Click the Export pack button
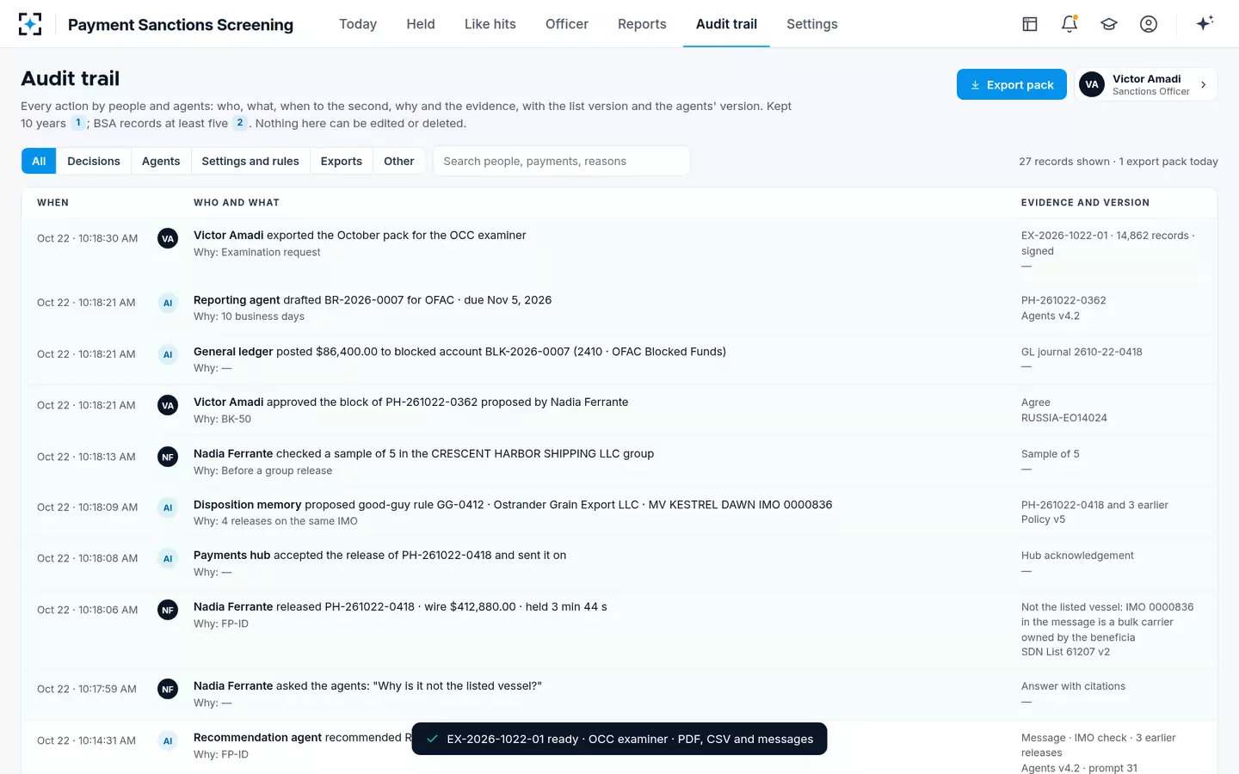1239x774 pixels. [1012, 84]
